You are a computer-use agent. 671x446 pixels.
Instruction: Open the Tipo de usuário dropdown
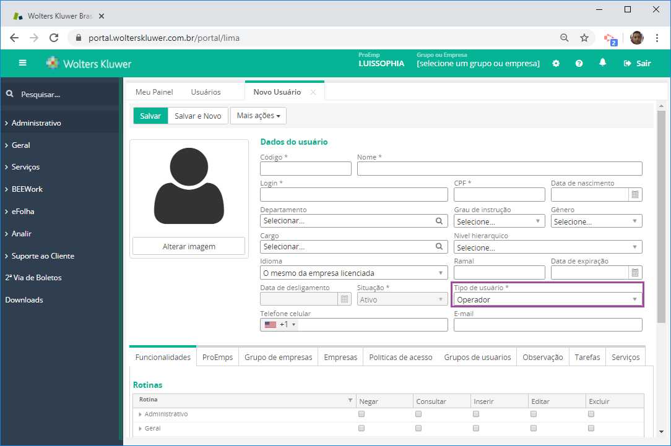[x=548, y=299]
